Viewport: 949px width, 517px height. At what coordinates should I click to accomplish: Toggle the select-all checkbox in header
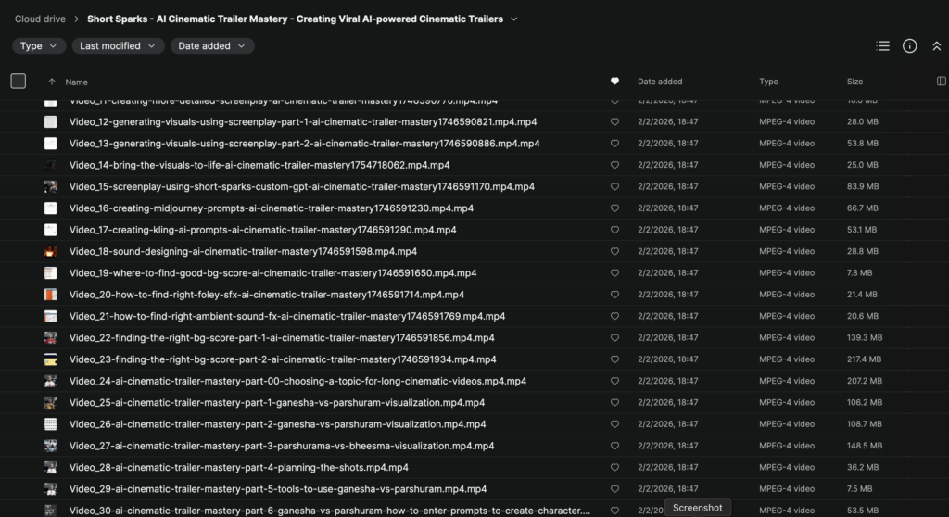[x=19, y=82]
